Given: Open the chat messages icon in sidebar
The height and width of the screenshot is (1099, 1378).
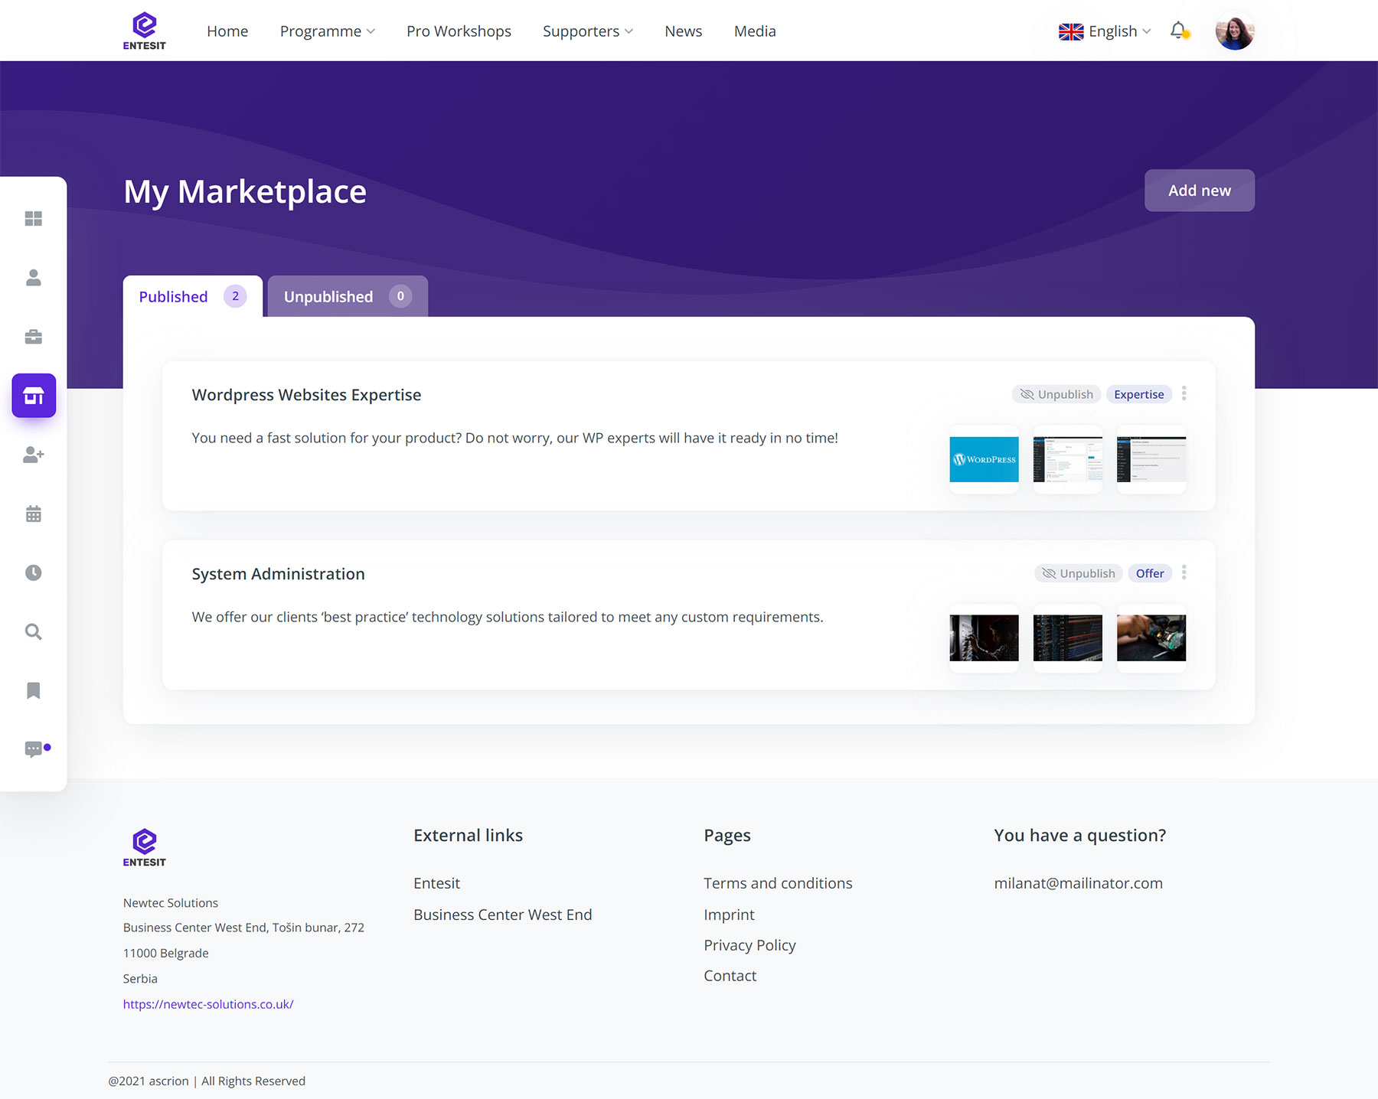Looking at the screenshot, I should 34,749.
